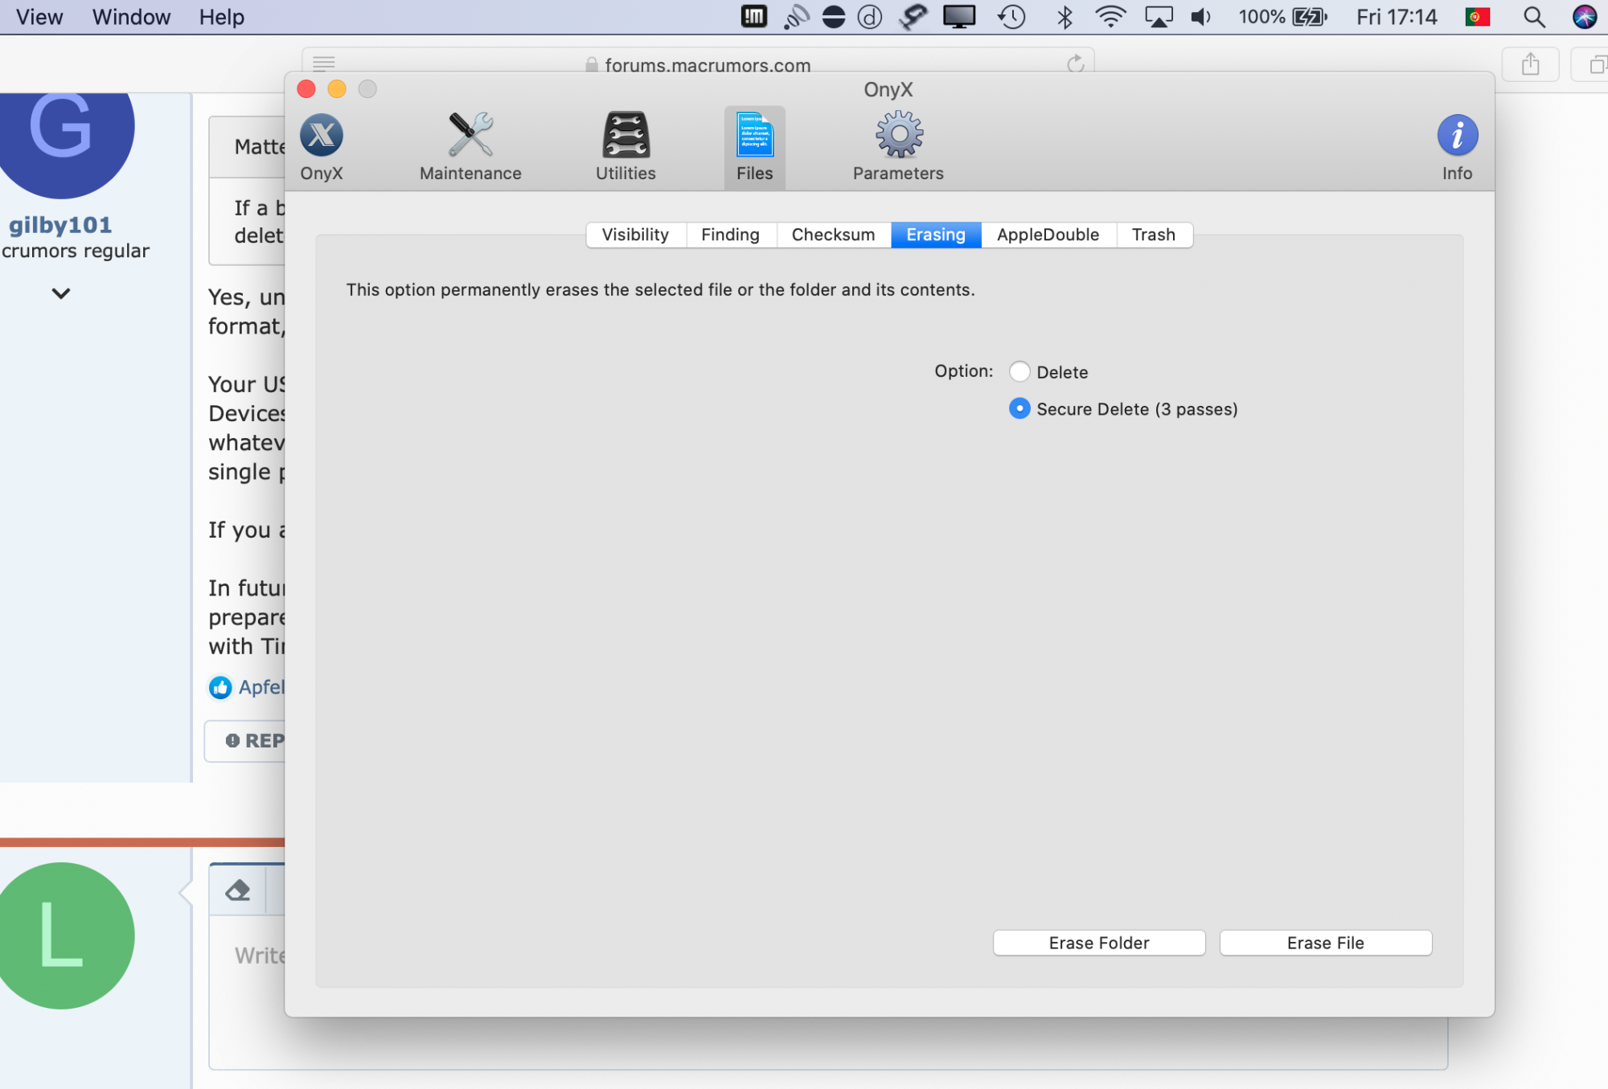Click the display monitor menu bar icon

click(x=959, y=17)
